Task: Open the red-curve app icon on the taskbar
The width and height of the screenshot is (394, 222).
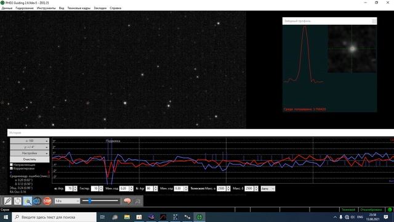Action: 163,217
